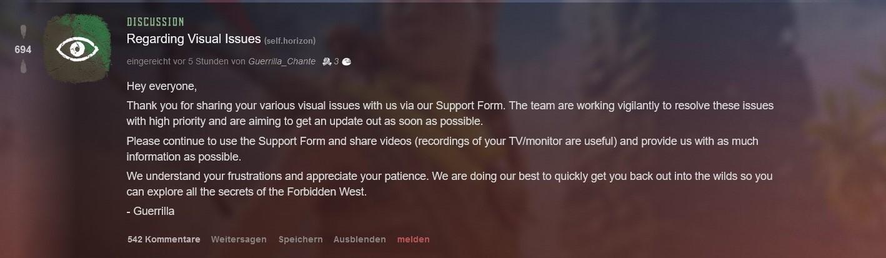This screenshot has height=258, width=886.
Task: Click the award count 3
Action: click(x=336, y=61)
